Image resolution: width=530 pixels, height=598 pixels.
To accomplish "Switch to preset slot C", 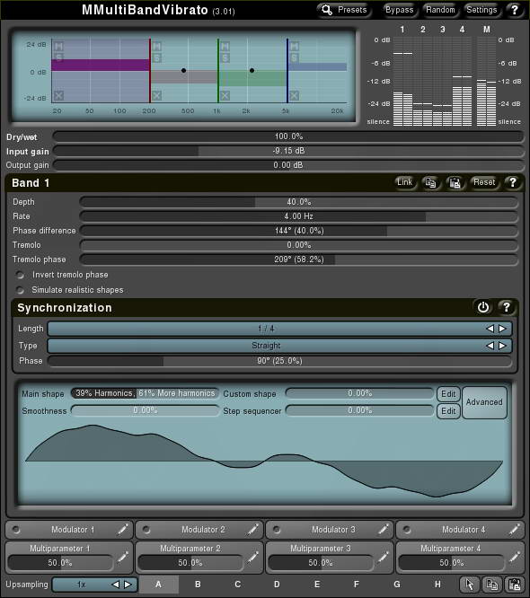I will coord(238,585).
